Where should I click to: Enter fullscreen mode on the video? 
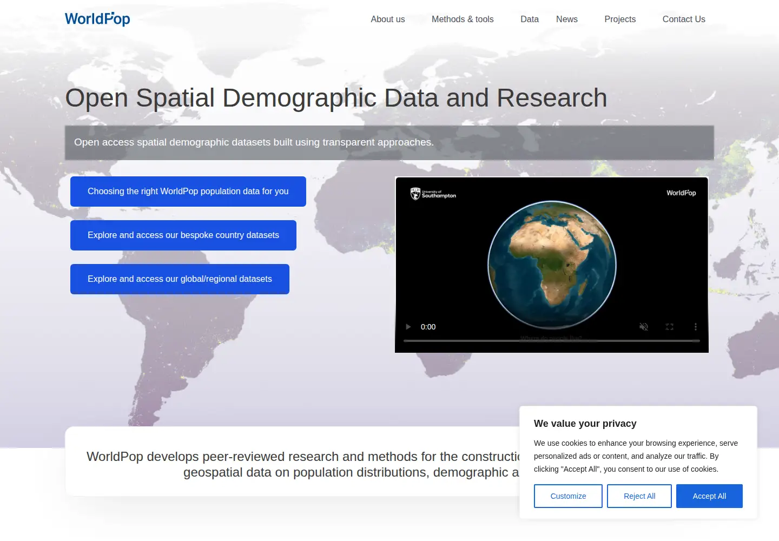click(670, 327)
